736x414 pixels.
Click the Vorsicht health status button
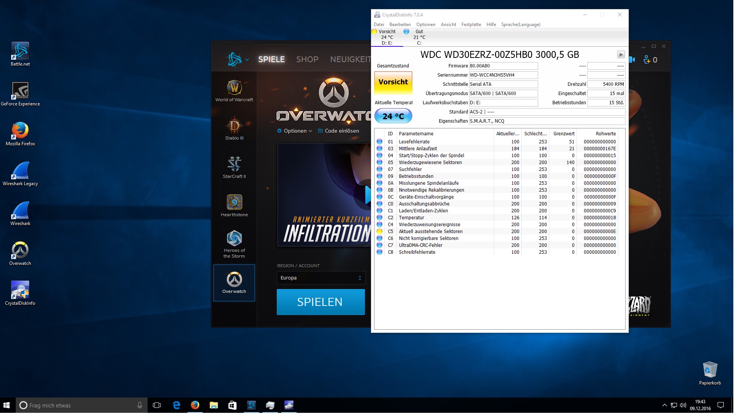393,82
